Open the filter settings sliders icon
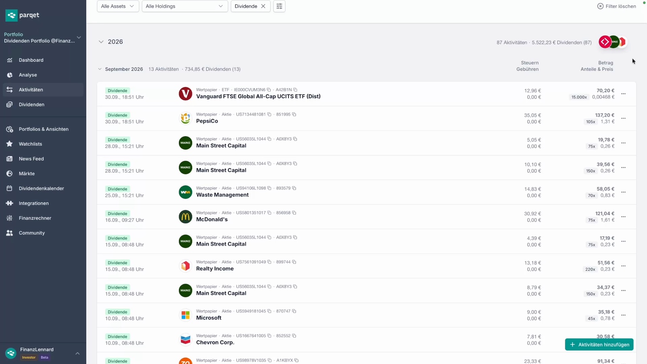647x364 pixels. click(279, 6)
